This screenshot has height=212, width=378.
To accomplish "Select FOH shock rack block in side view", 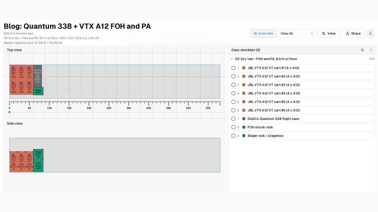I will pos(38,166).
